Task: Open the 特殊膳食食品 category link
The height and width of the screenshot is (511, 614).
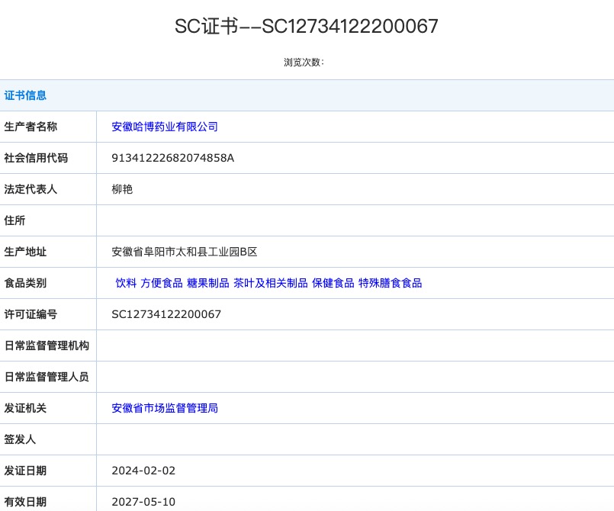Action: coord(390,283)
